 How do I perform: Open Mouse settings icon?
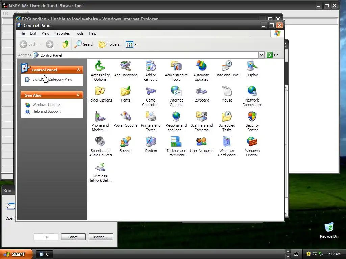227,94
